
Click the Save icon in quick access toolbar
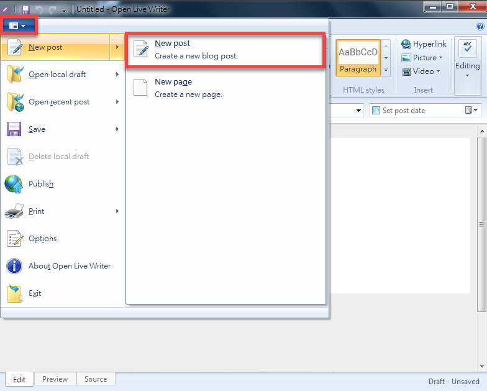pyautogui.click(x=25, y=9)
